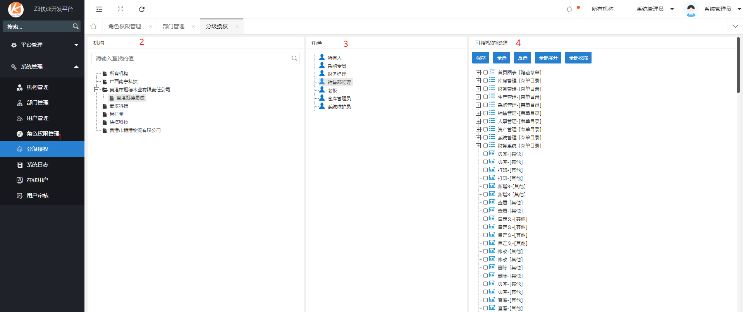Image resolution: width=743 pixels, height=312 pixels.
Task: Click the vertical scrollbar on the right
Action: pos(738,65)
